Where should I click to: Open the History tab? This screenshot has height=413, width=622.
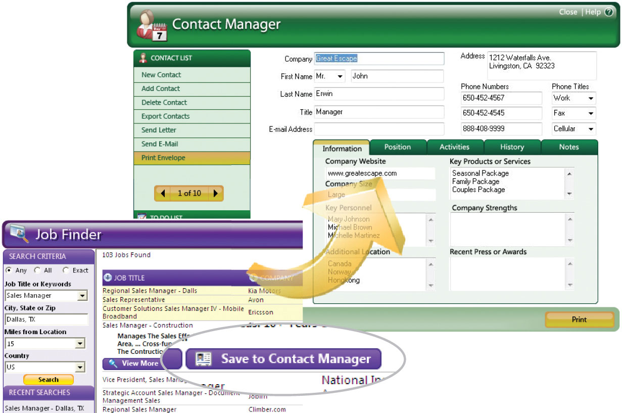[512, 147]
